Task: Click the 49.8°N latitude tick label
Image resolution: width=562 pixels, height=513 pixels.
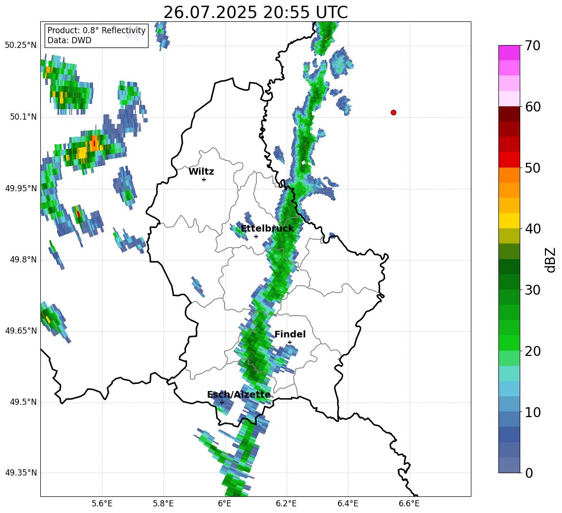Action: (x=23, y=260)
